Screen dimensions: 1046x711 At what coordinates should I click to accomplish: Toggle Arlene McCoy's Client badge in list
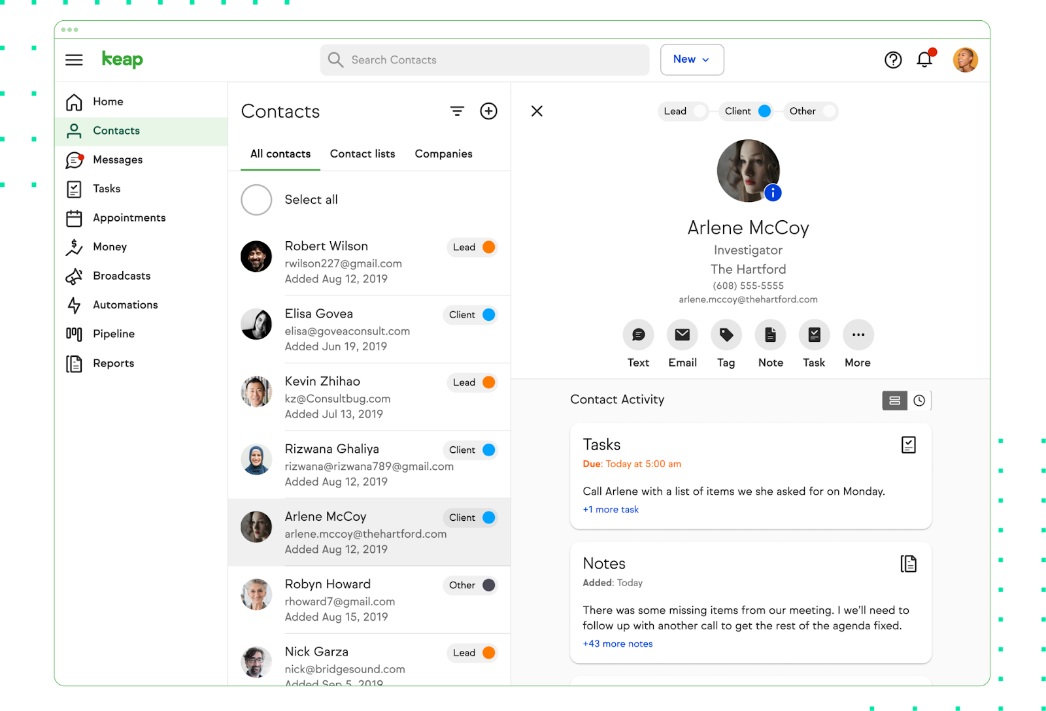coord(471,518)
